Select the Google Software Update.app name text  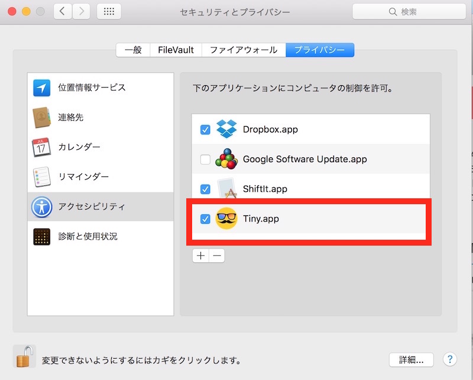point(304,159)
